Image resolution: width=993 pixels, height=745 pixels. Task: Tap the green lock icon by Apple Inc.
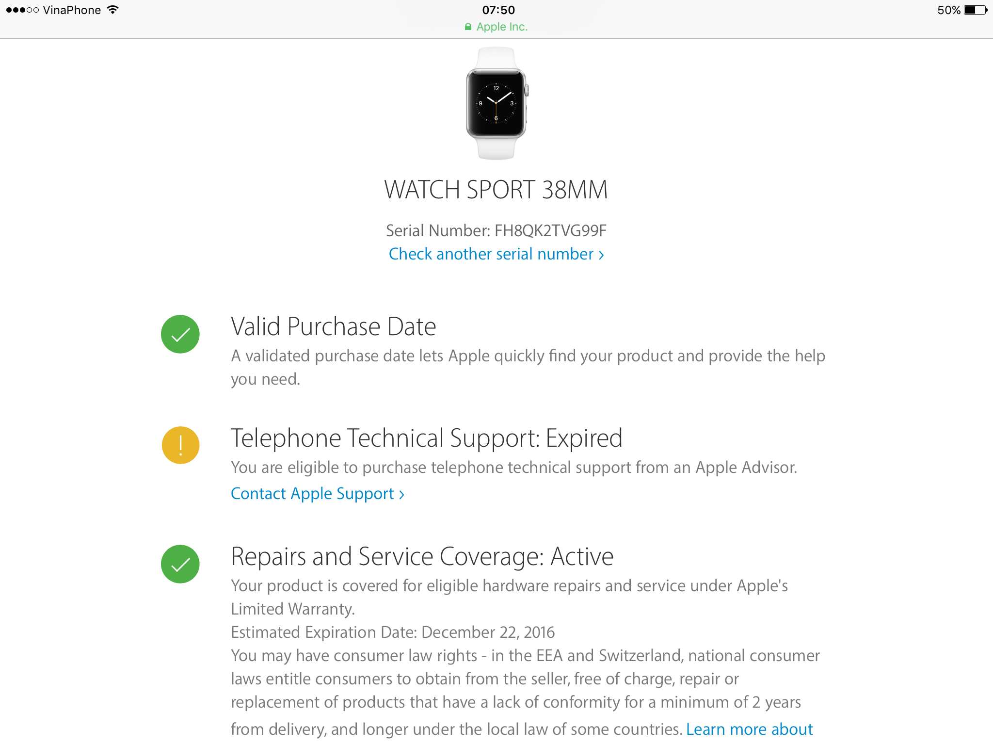[468, 27]
